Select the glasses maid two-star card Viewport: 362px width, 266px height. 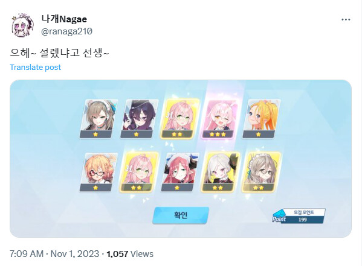click(261, 172)
